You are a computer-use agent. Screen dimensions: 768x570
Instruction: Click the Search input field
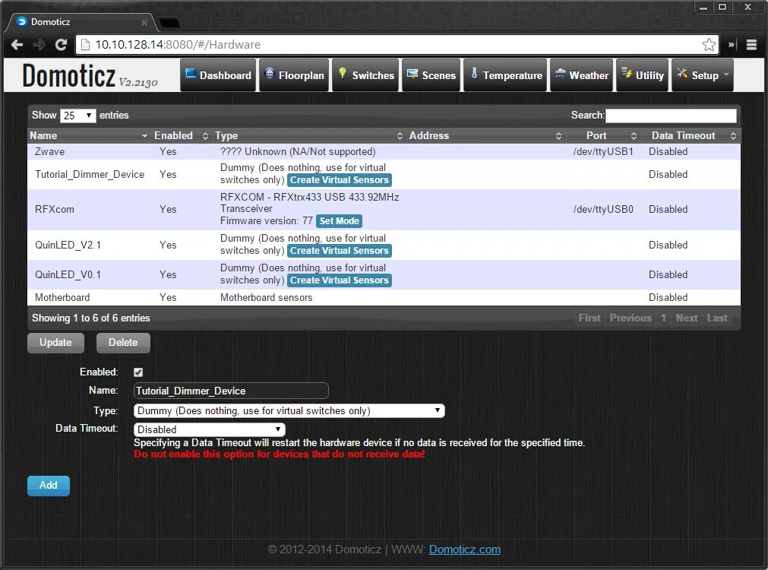[x=671, y=116]
